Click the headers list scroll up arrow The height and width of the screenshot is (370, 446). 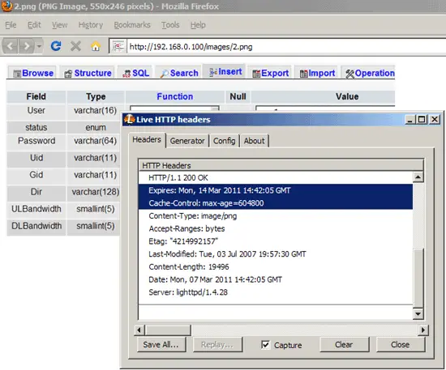click(x=418, y=177)
